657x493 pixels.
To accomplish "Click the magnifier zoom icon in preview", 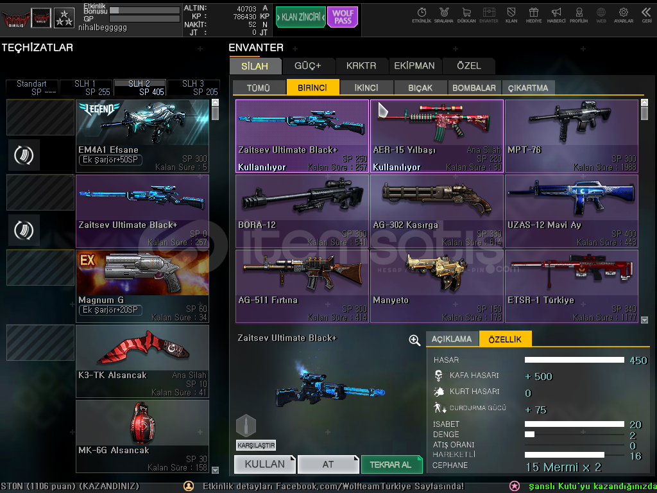I will [x=414, y=340].
